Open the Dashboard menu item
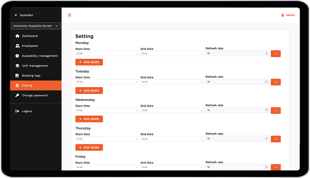 point(36,36)
